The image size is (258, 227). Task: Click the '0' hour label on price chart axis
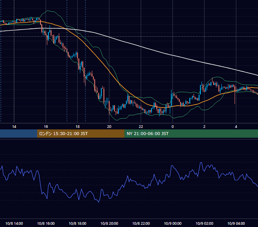pos(173,127)
